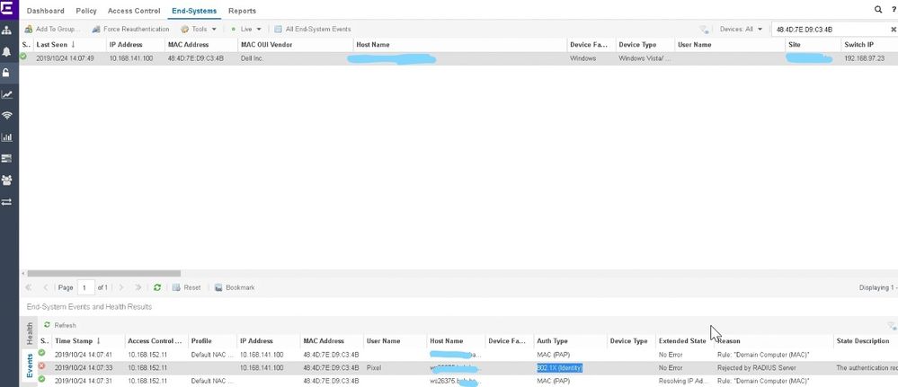Screen dimensions: 898x387
Task: Clear the MAC address search filter
Action: (893, 29)
